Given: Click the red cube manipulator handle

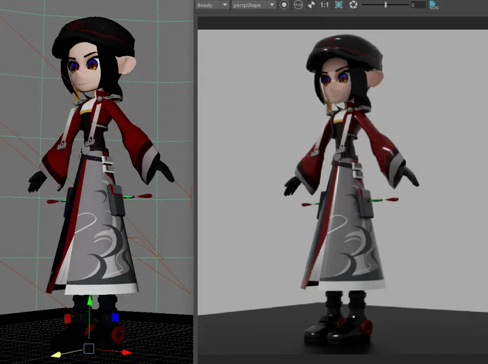Looking at the screenshot, I should coord(67,319).
